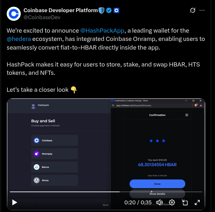Play the video with the play button
215x212 pixels.
click(15, 202)
